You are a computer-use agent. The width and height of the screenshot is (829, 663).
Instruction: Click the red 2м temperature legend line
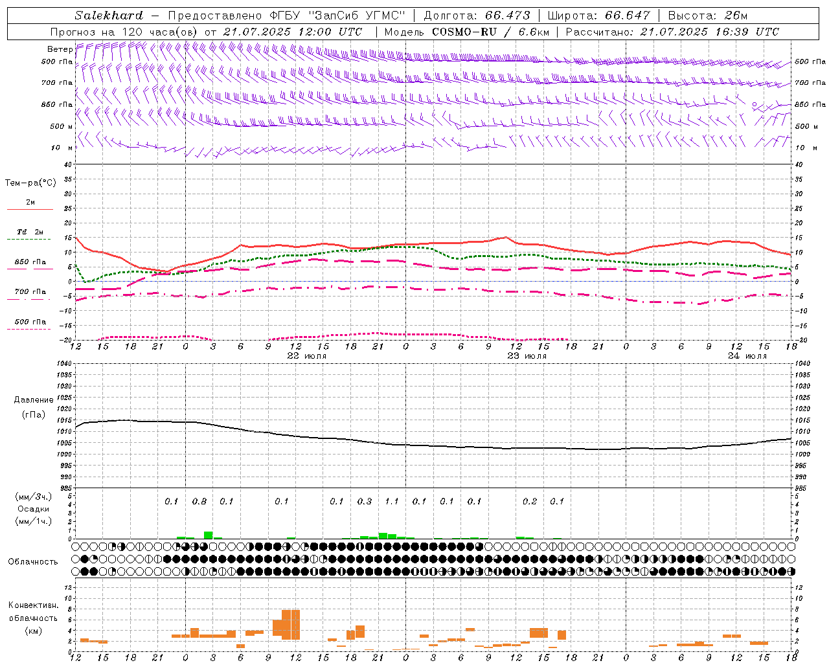pos(30,209)
